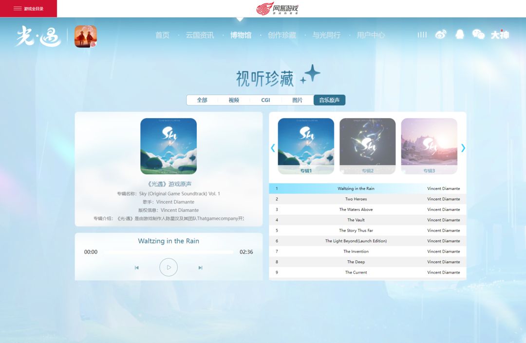Select the 音乐原声 filter tab
Image resolution: width=526 pixels, height=343 pixels.
[x=329, y=100]
